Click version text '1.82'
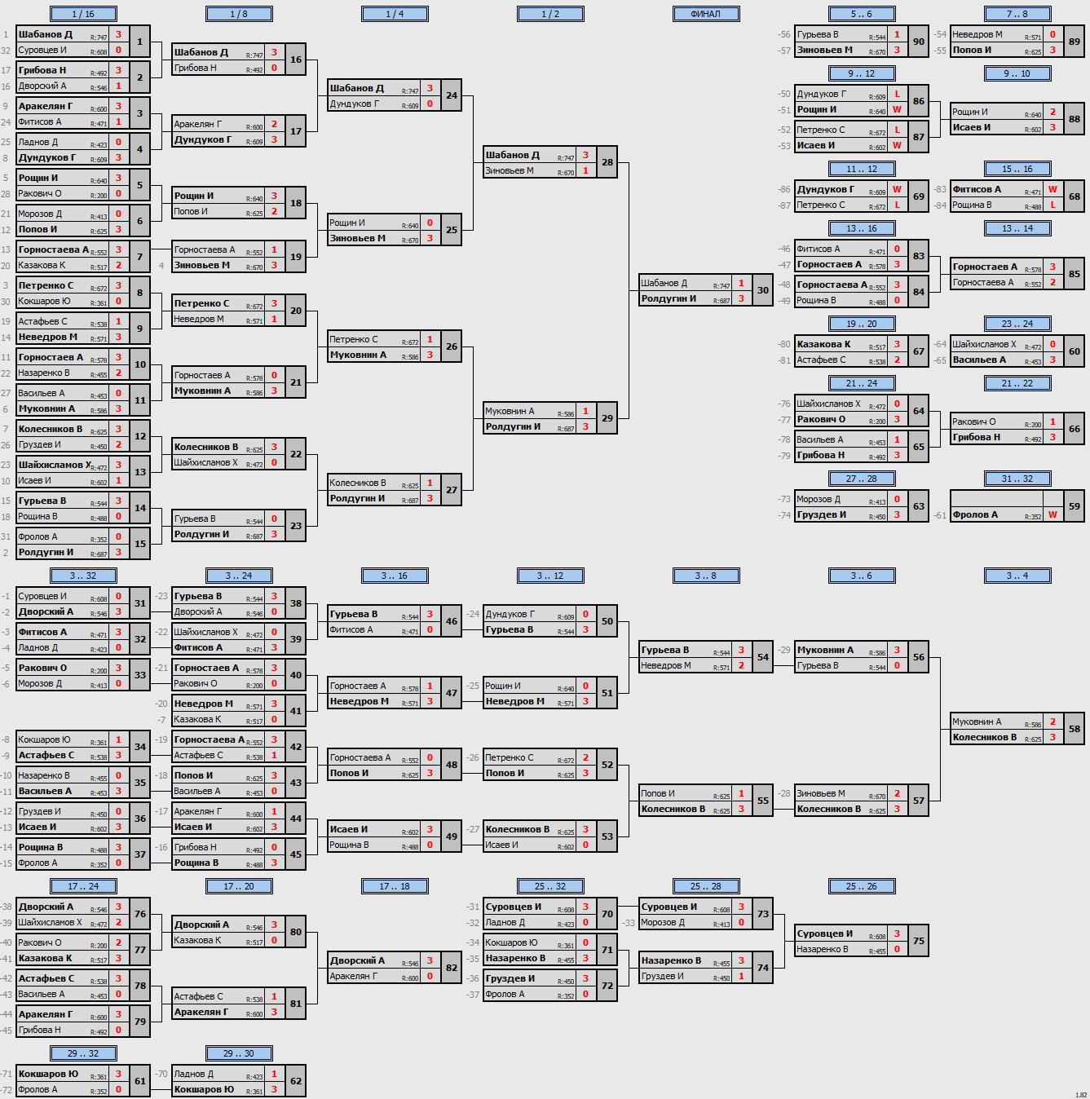 point(1081,1095)
